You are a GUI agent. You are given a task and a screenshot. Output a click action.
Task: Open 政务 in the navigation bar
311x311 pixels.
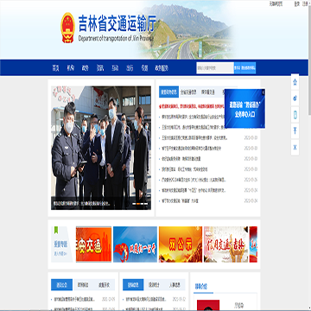pos(86,68)
